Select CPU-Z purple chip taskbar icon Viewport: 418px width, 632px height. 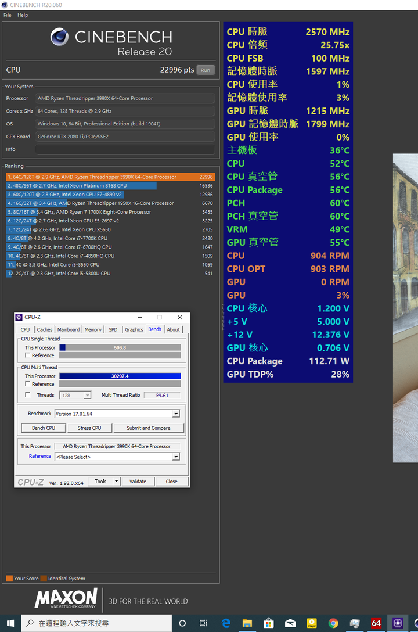[398, 623]
